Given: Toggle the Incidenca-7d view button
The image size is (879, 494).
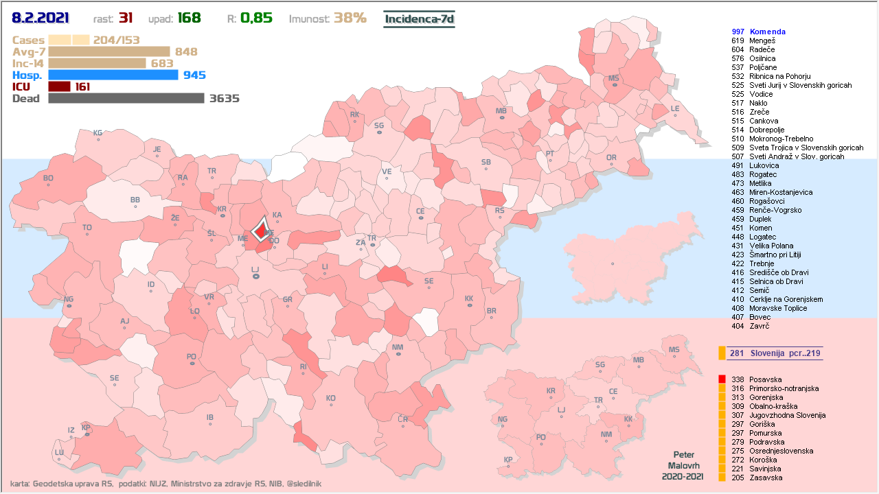Looking at the screenshot, I should pyautogui.click(x=419, y=19).
